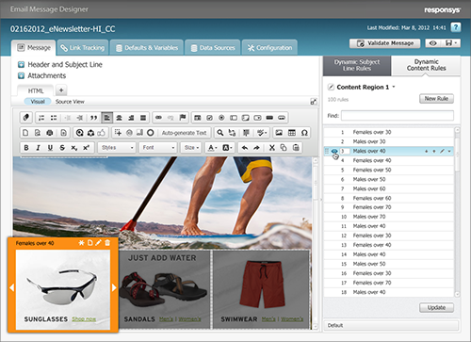Insert an image into the message
Viewport: 471px width, 342px height.
pos(279,133)
